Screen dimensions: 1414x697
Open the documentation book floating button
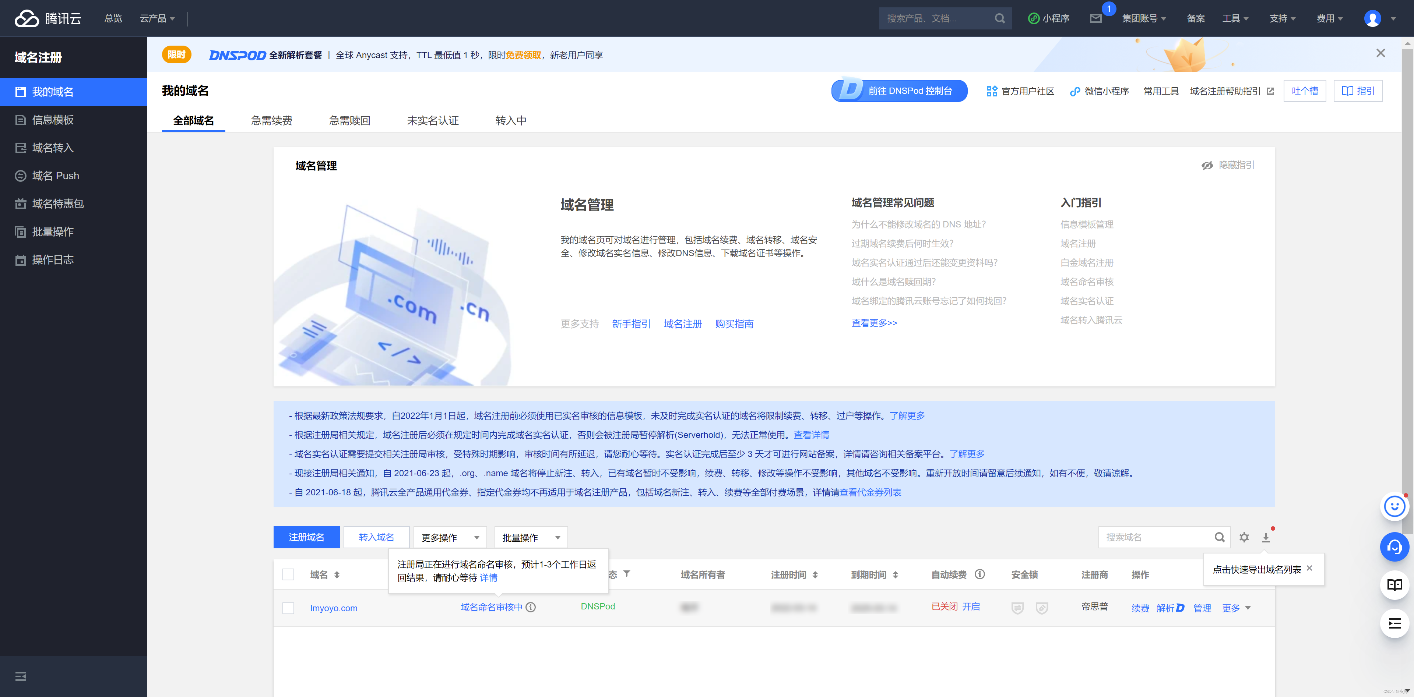(x=1394, y=585)
